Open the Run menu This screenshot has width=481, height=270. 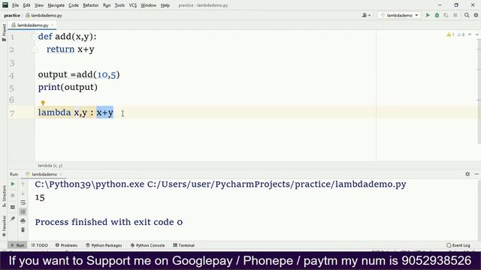[107, 5]
